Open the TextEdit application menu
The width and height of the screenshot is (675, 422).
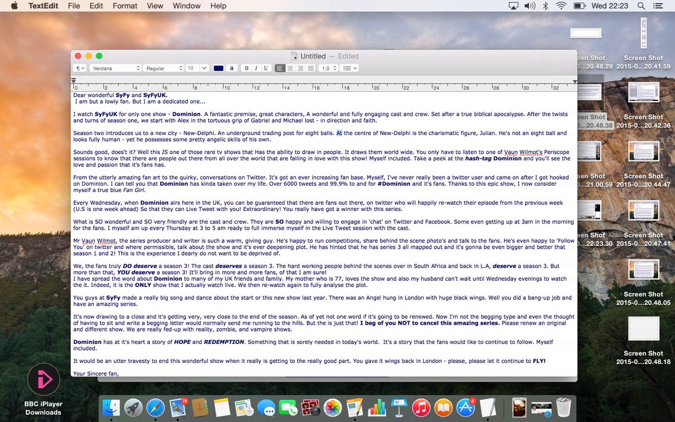pos(44,6)
